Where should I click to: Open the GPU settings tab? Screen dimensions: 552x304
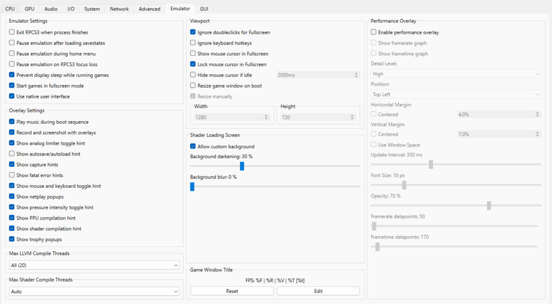click(30, 9)
